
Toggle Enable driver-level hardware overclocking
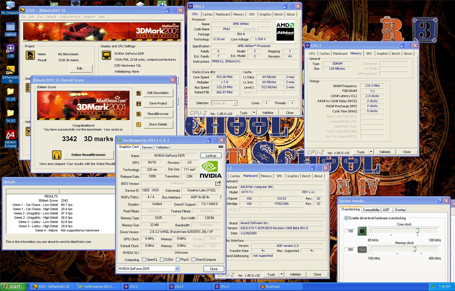pyautogui.click(x=347, y=218)
